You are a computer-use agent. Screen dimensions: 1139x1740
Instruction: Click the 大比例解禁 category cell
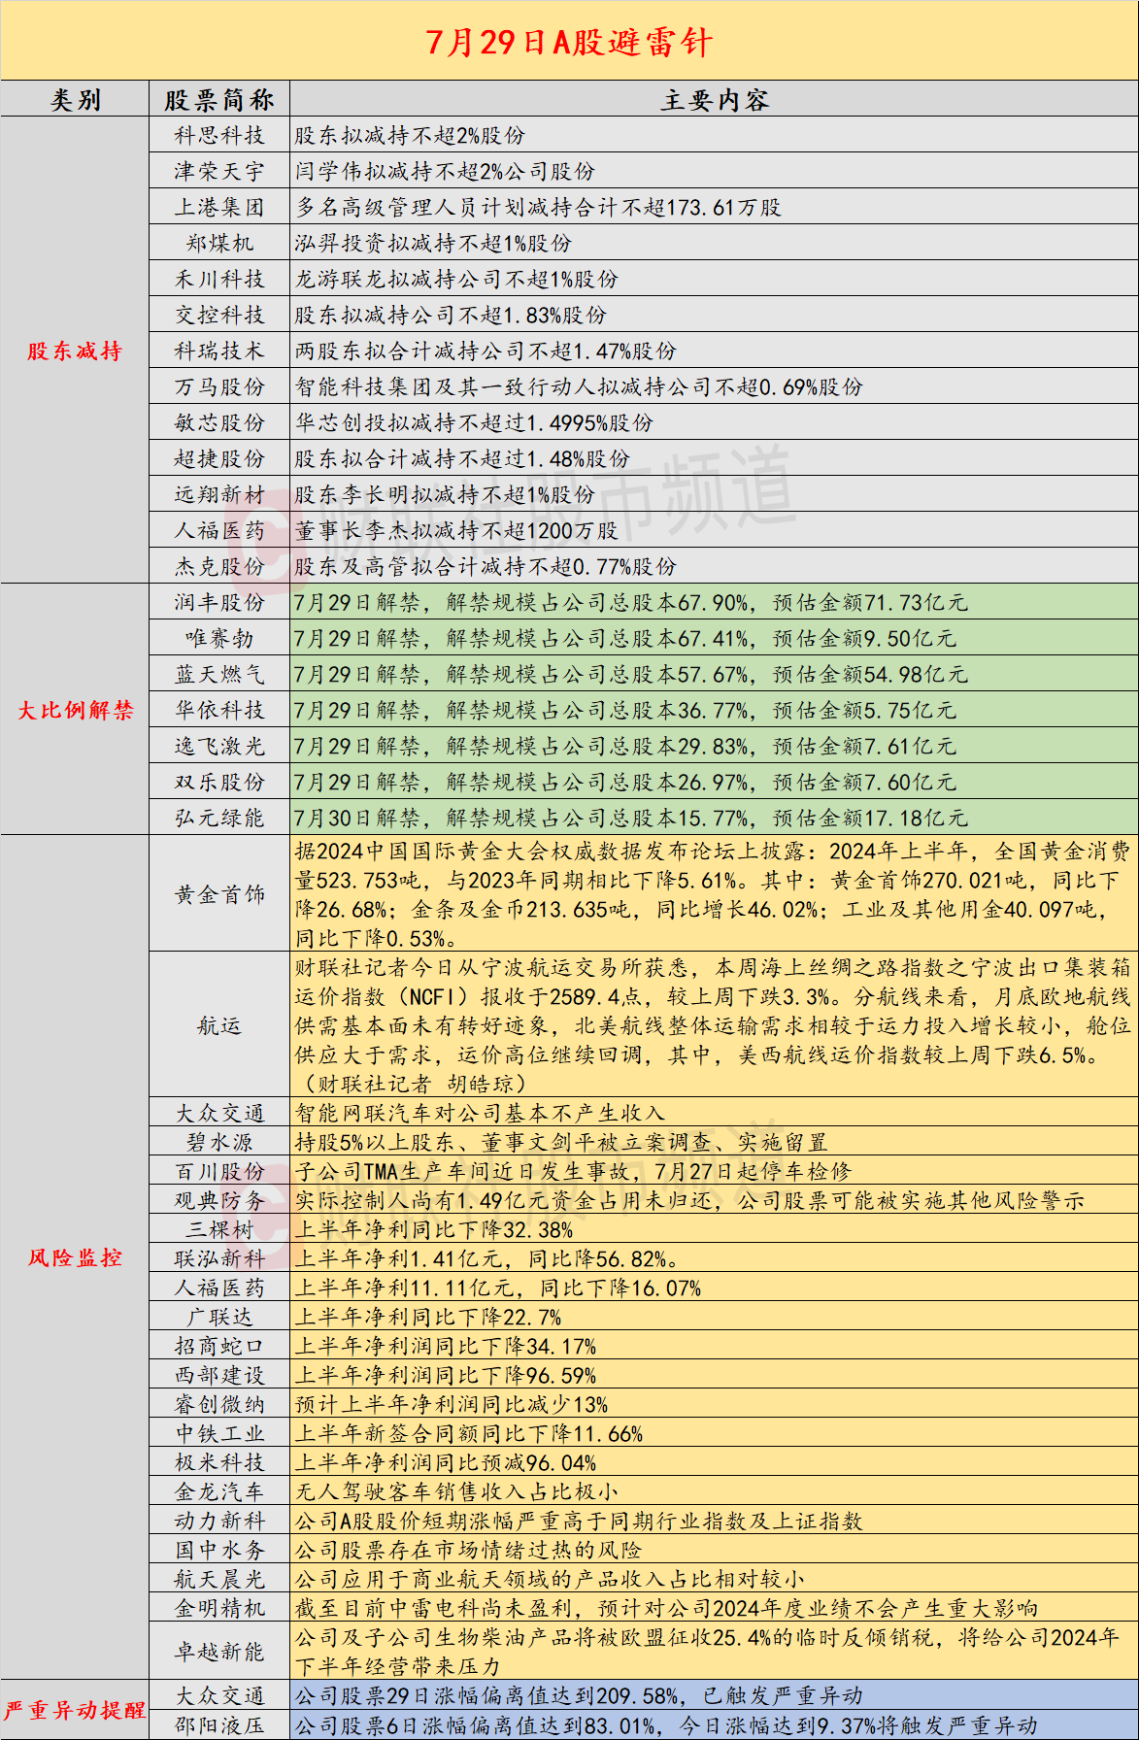click(x=75, y=710)
